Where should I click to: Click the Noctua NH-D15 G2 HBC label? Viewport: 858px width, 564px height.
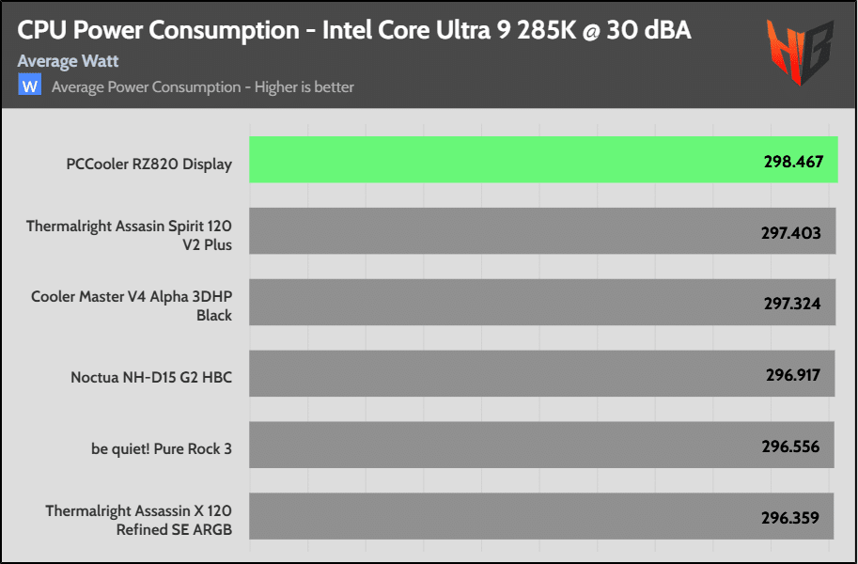(151, 378)
